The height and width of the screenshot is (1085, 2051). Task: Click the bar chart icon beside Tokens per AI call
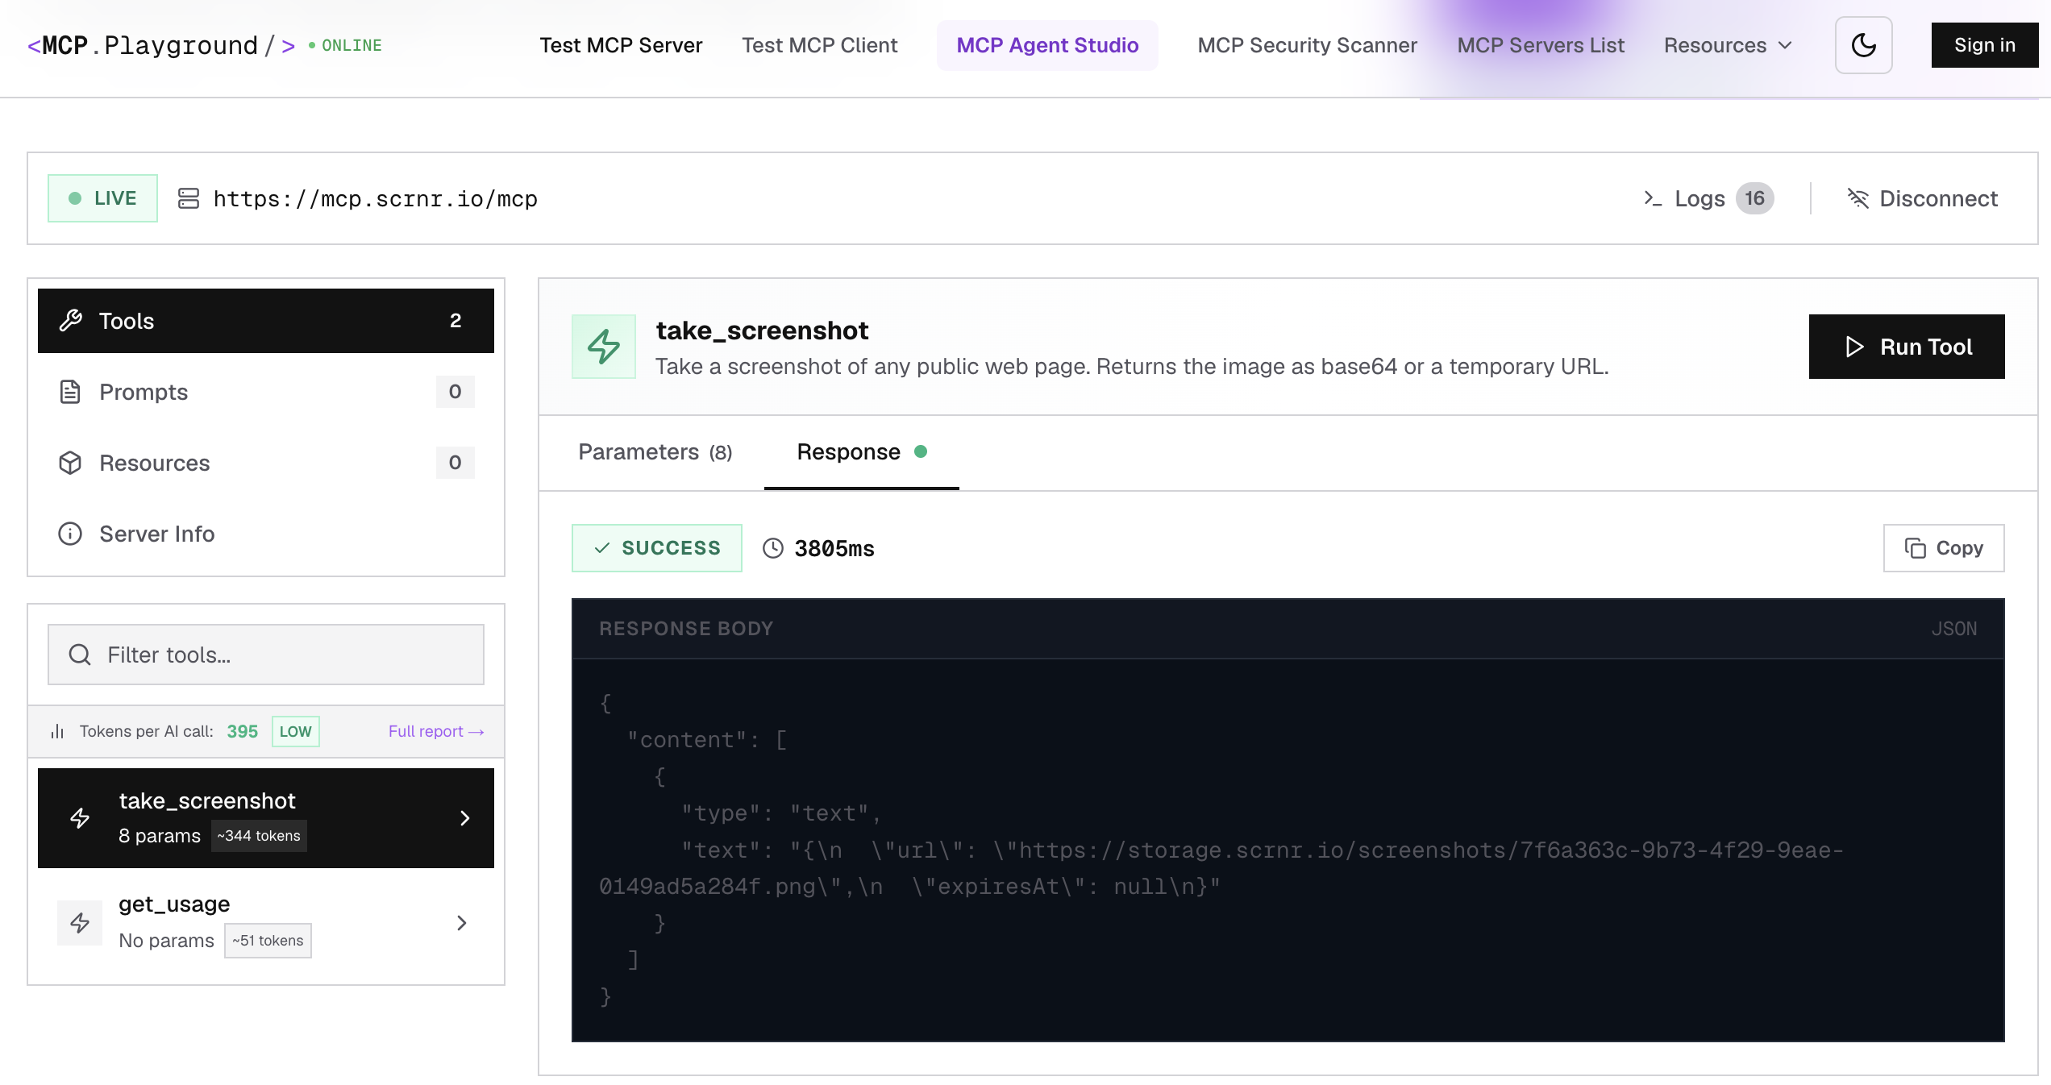pos(57,731)
